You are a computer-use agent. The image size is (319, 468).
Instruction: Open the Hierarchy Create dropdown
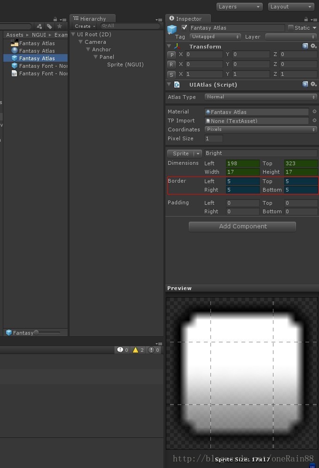coord(85,26)
